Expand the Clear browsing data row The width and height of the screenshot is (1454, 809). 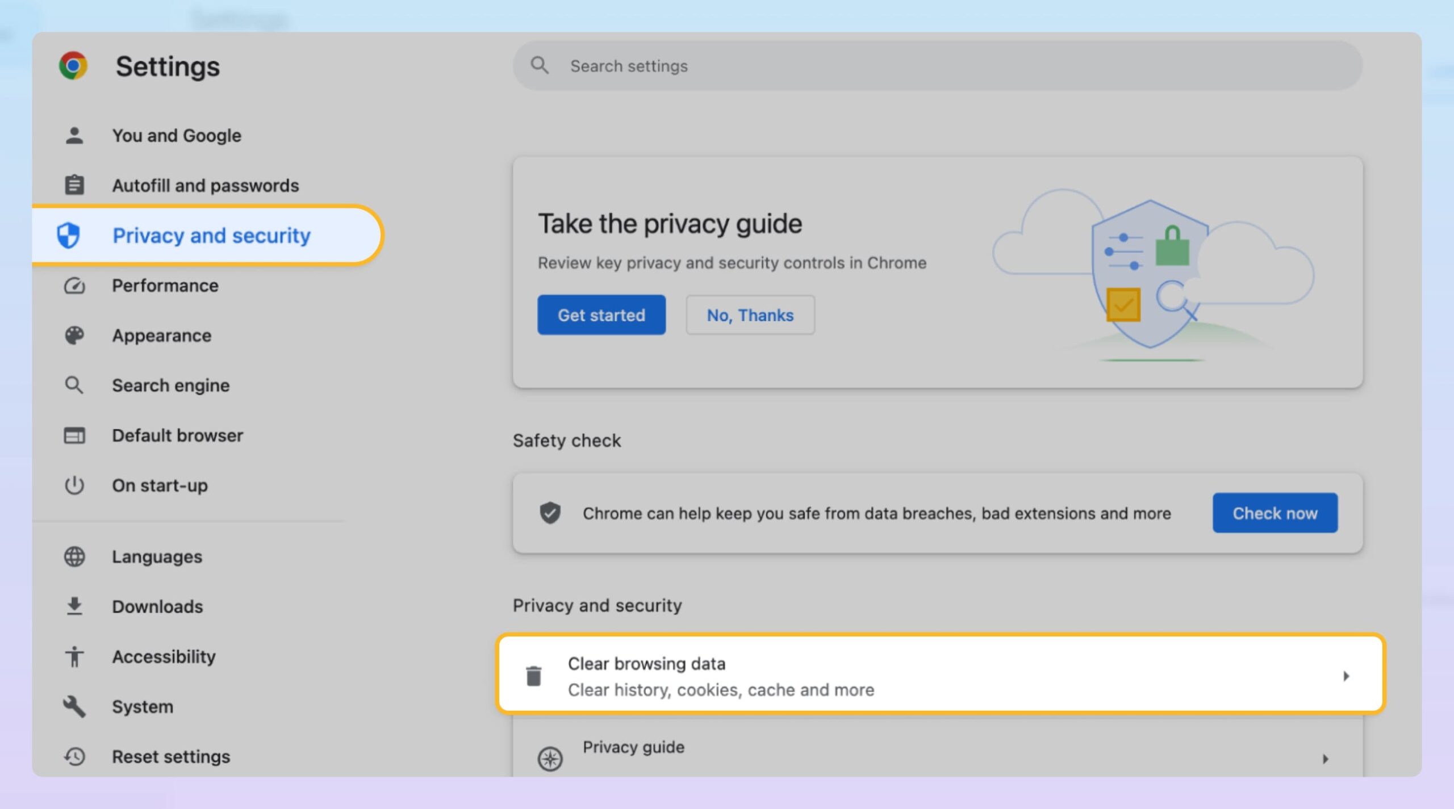click(x=1347, y=676)
